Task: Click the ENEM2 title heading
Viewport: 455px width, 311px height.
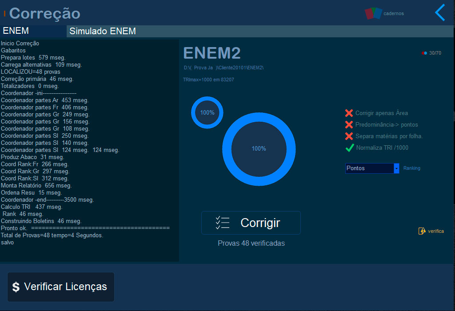Action: coord(212,53)
